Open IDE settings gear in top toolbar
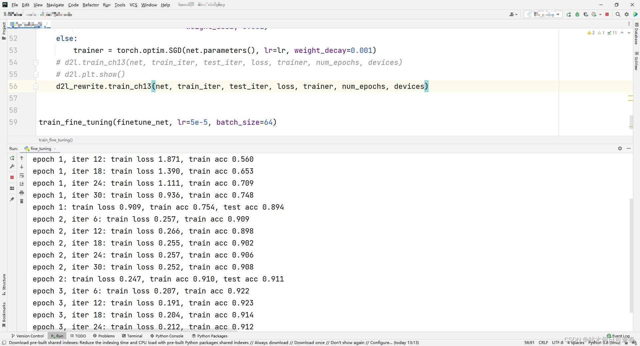The image size is (640, 346). pos(627,15)
